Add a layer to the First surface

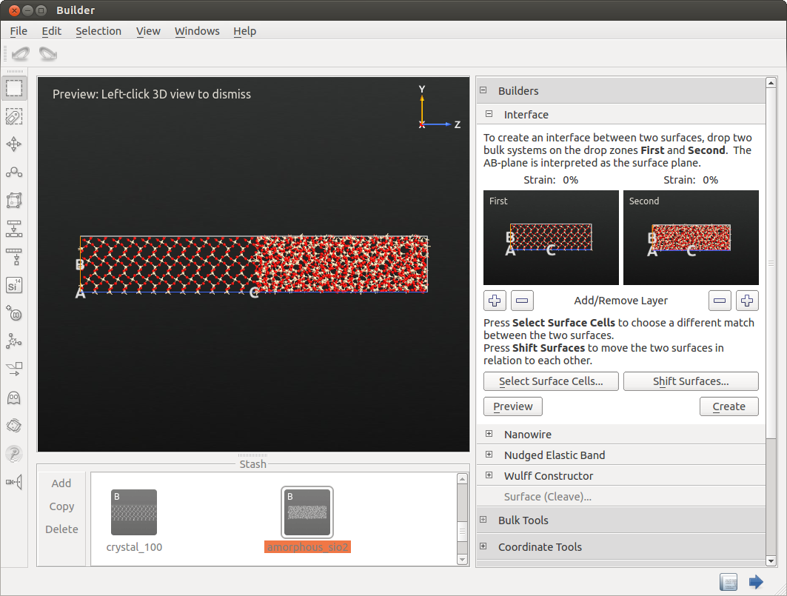tap(495, 301)
